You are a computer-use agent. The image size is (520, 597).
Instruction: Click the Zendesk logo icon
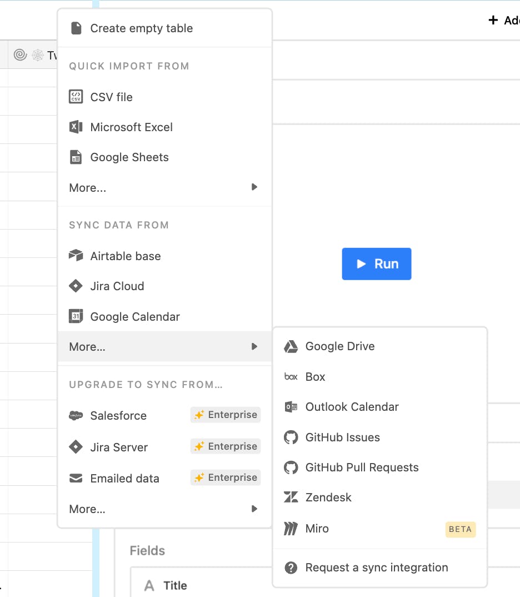click(291, 497)
